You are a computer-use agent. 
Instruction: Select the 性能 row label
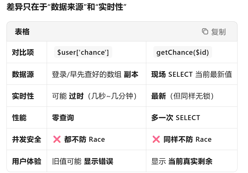(19, 118)
